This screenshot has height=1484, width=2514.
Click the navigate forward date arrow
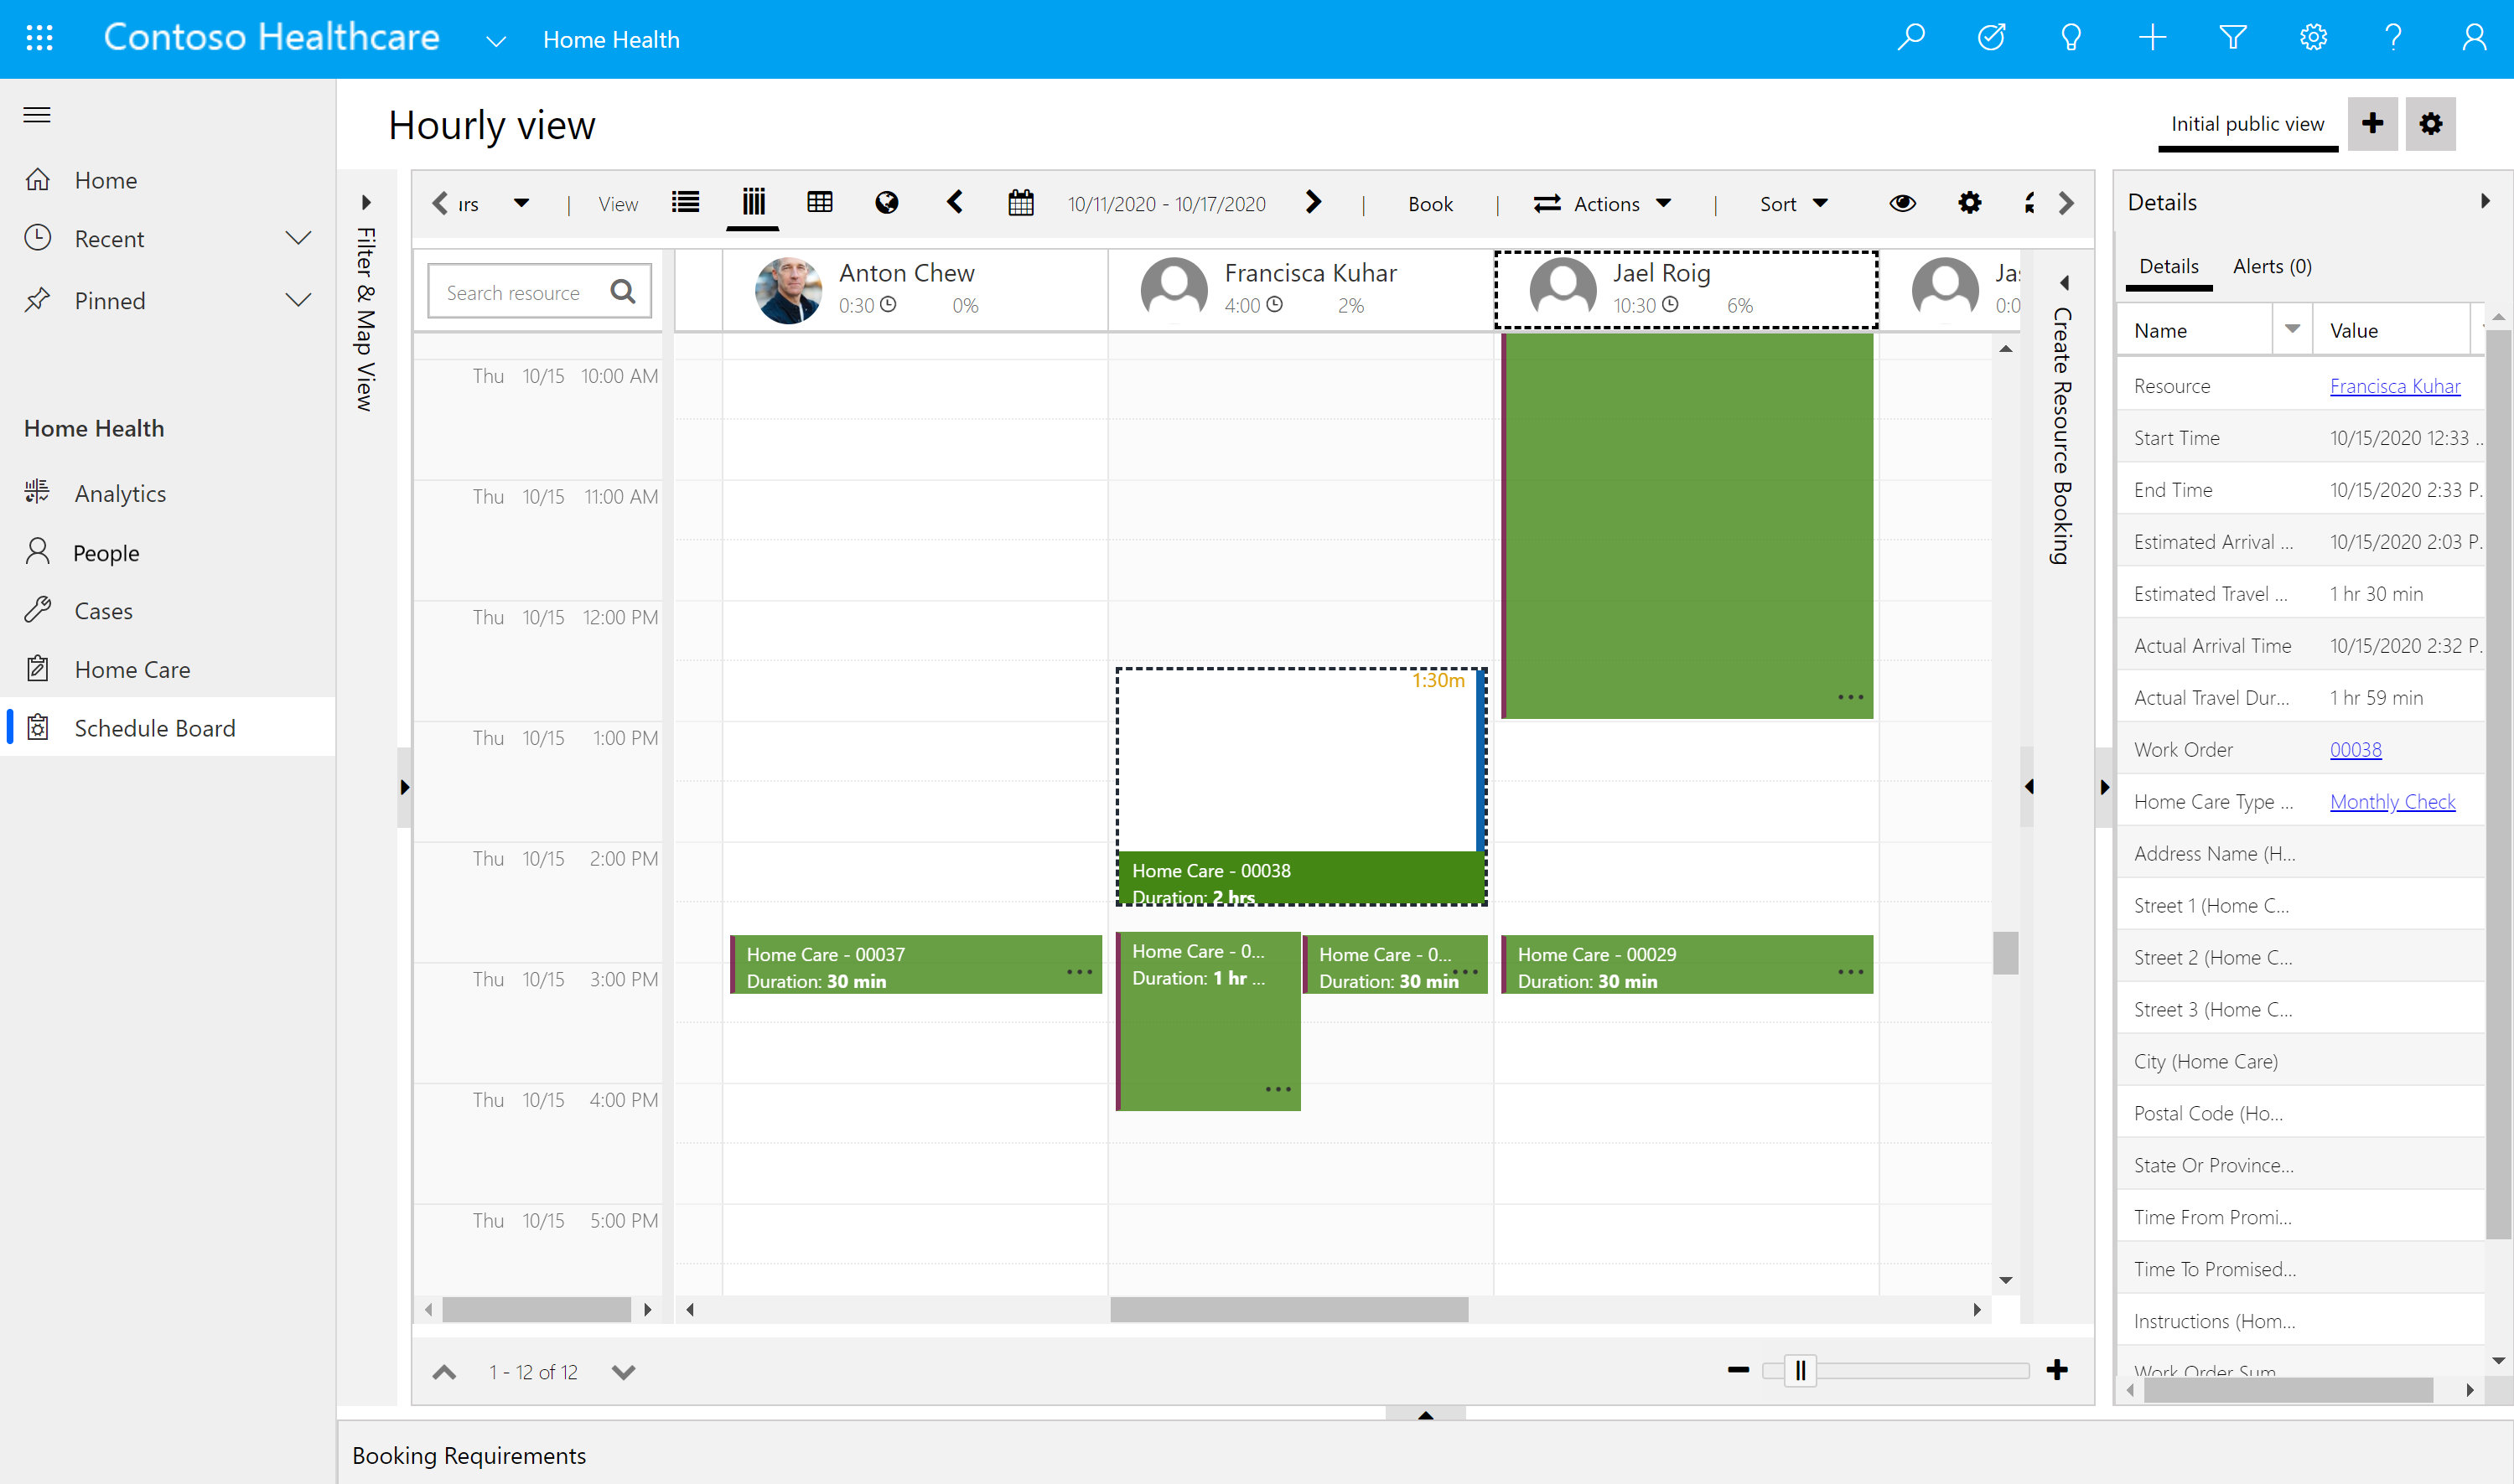click(x=1313, y=203)
